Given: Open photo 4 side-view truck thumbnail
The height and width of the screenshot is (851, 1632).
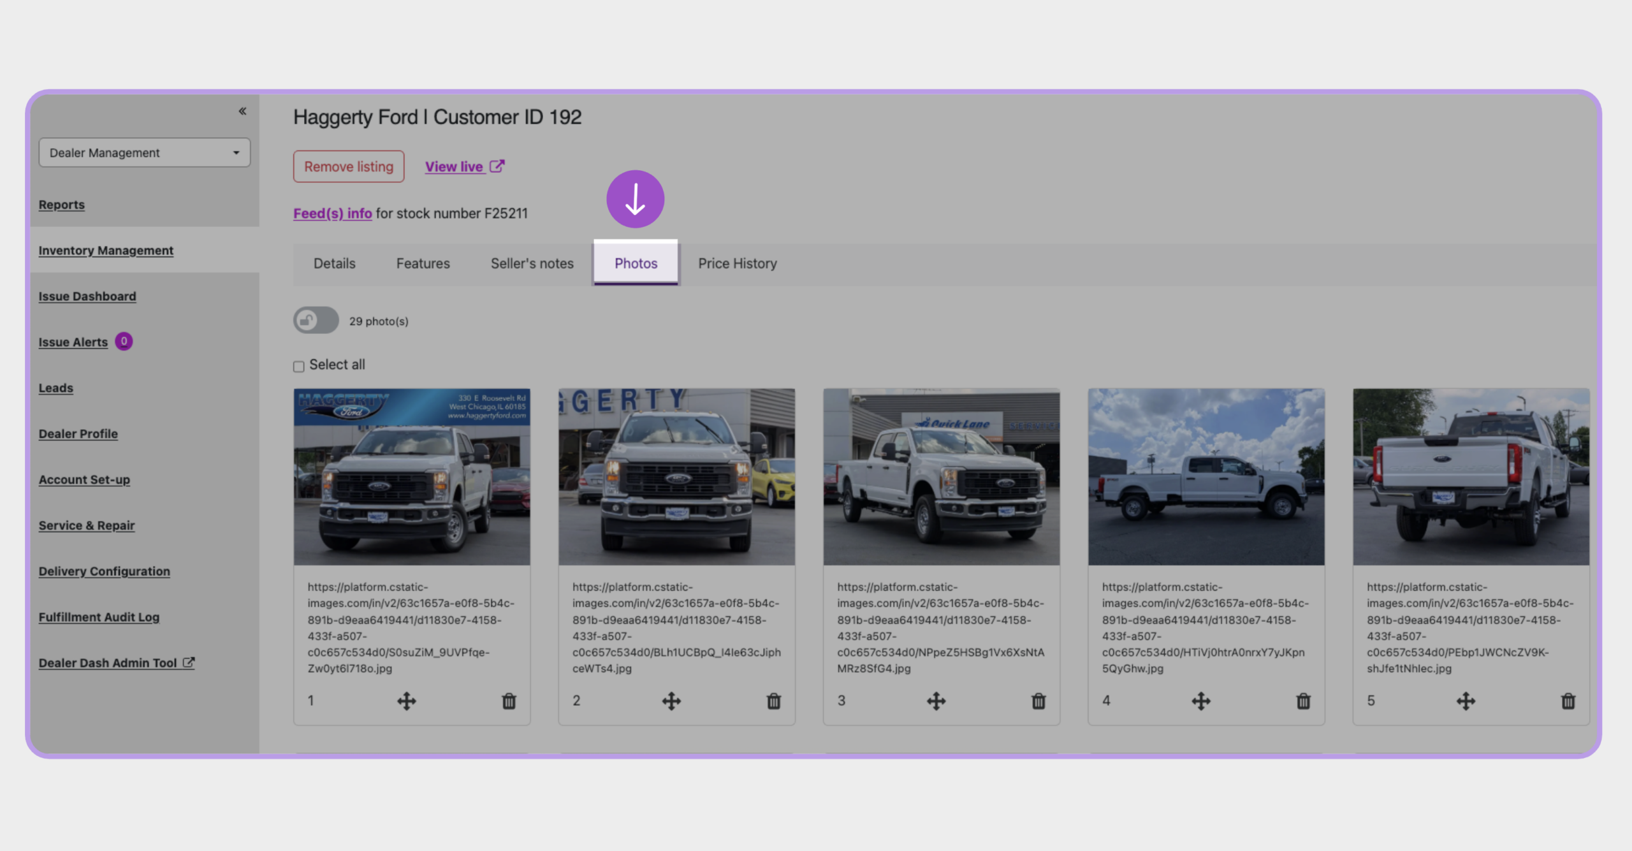Looking at the screenshot, I should [1206, 477].
